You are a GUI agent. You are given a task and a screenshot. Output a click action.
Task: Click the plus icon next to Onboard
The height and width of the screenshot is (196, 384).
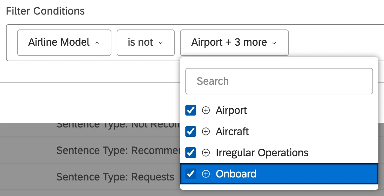click(206, 174)
